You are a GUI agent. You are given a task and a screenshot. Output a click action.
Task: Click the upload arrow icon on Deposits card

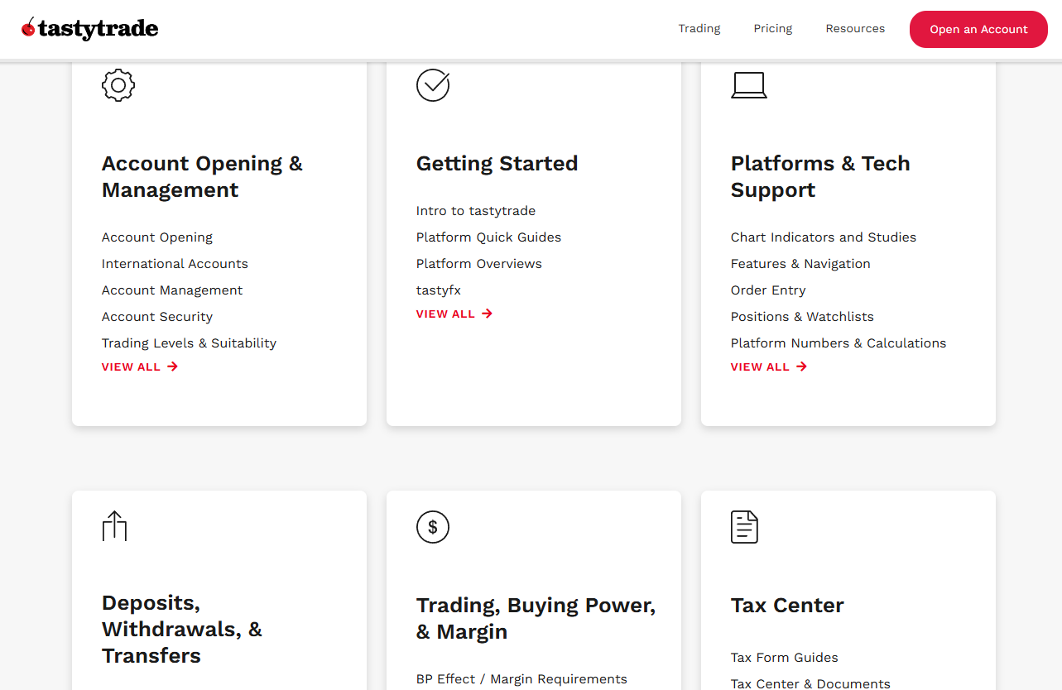114,526
